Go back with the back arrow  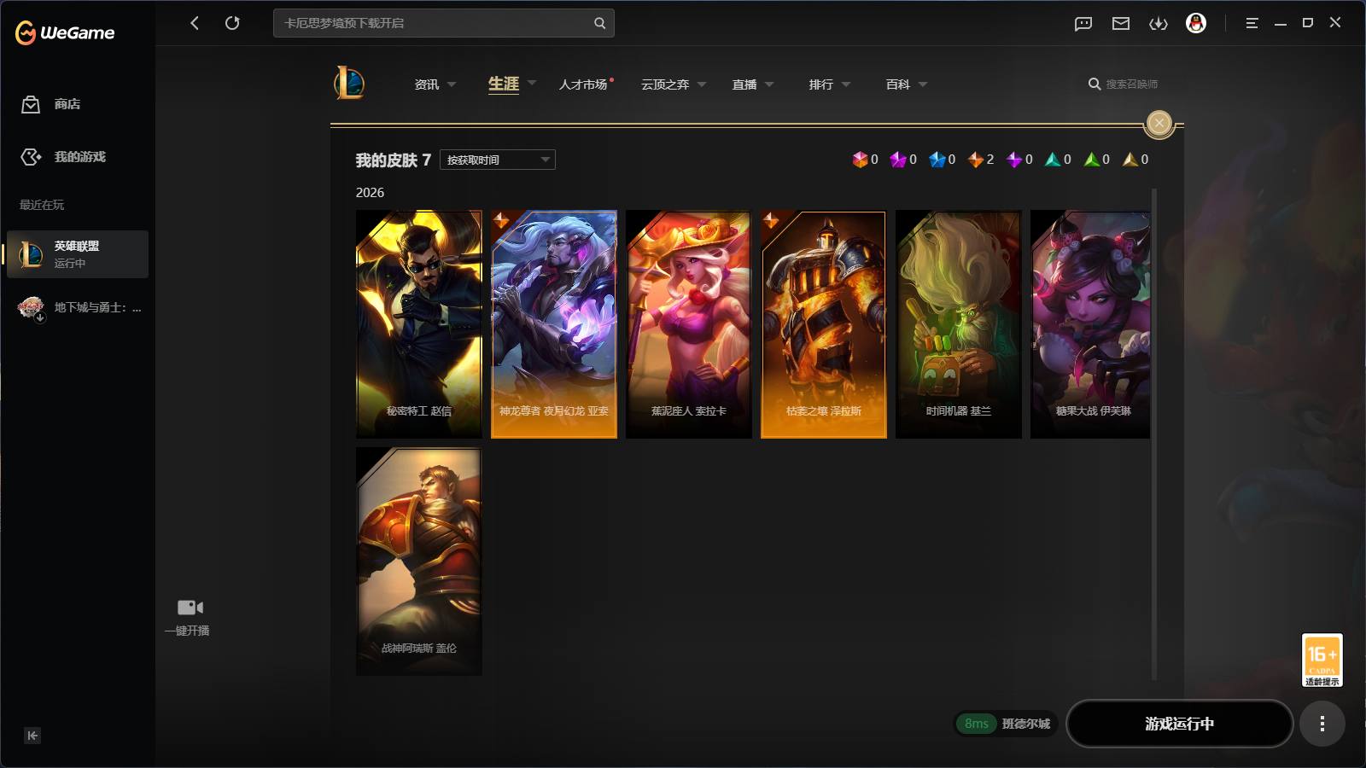coord(195,23)
